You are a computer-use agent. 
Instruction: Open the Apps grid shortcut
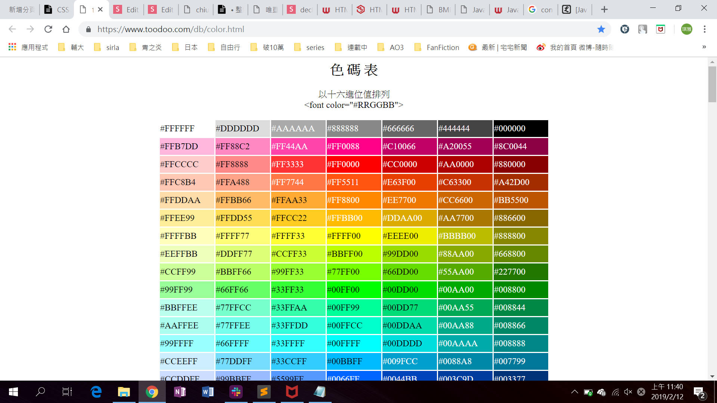coord(12,47)
